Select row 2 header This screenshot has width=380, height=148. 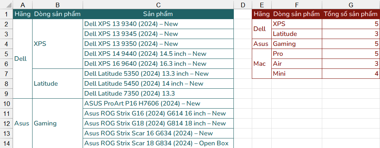[x=7, y=24]
